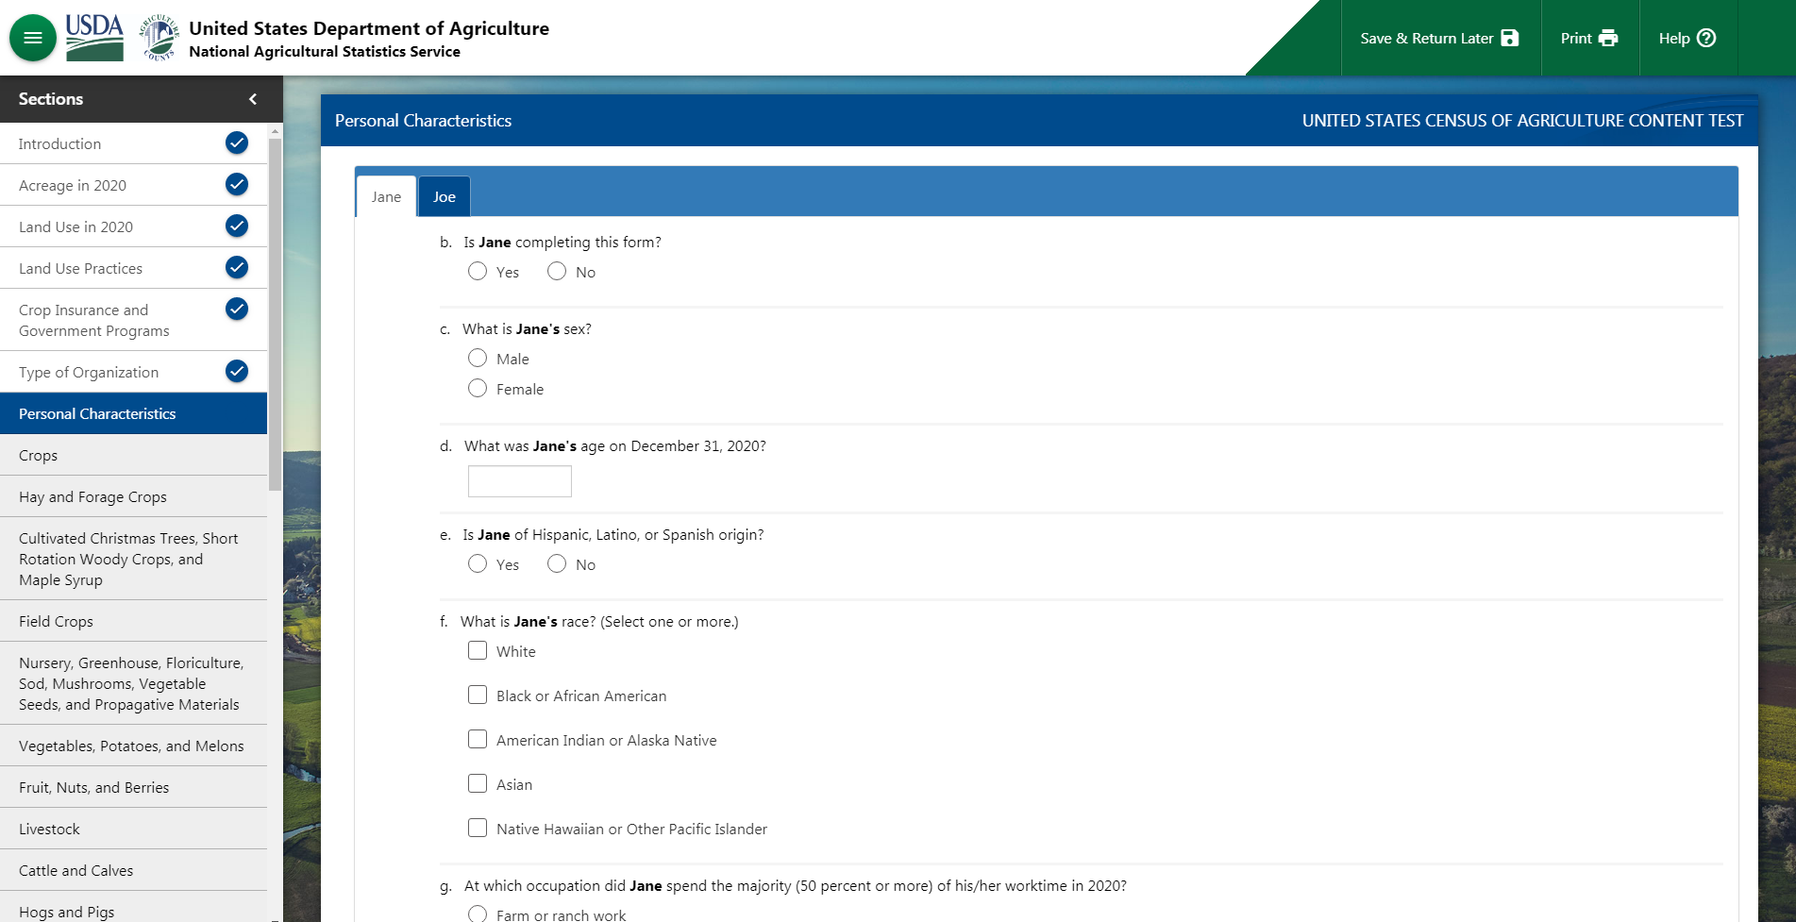The width and height of the screenshot is (1796, 922).
Task: Click the Save & Return Later floppy icon
Action: point(1510,38)
